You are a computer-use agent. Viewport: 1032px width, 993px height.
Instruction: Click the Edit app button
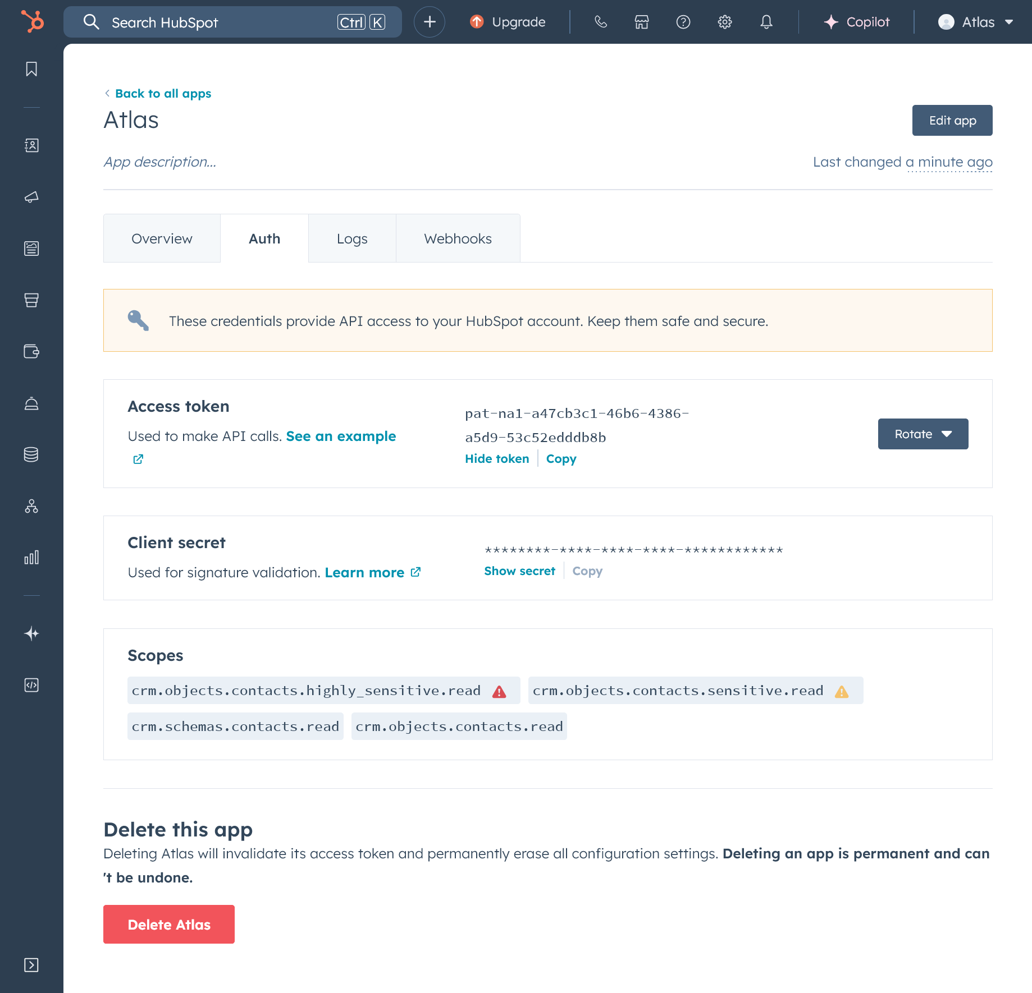(952, 120)
